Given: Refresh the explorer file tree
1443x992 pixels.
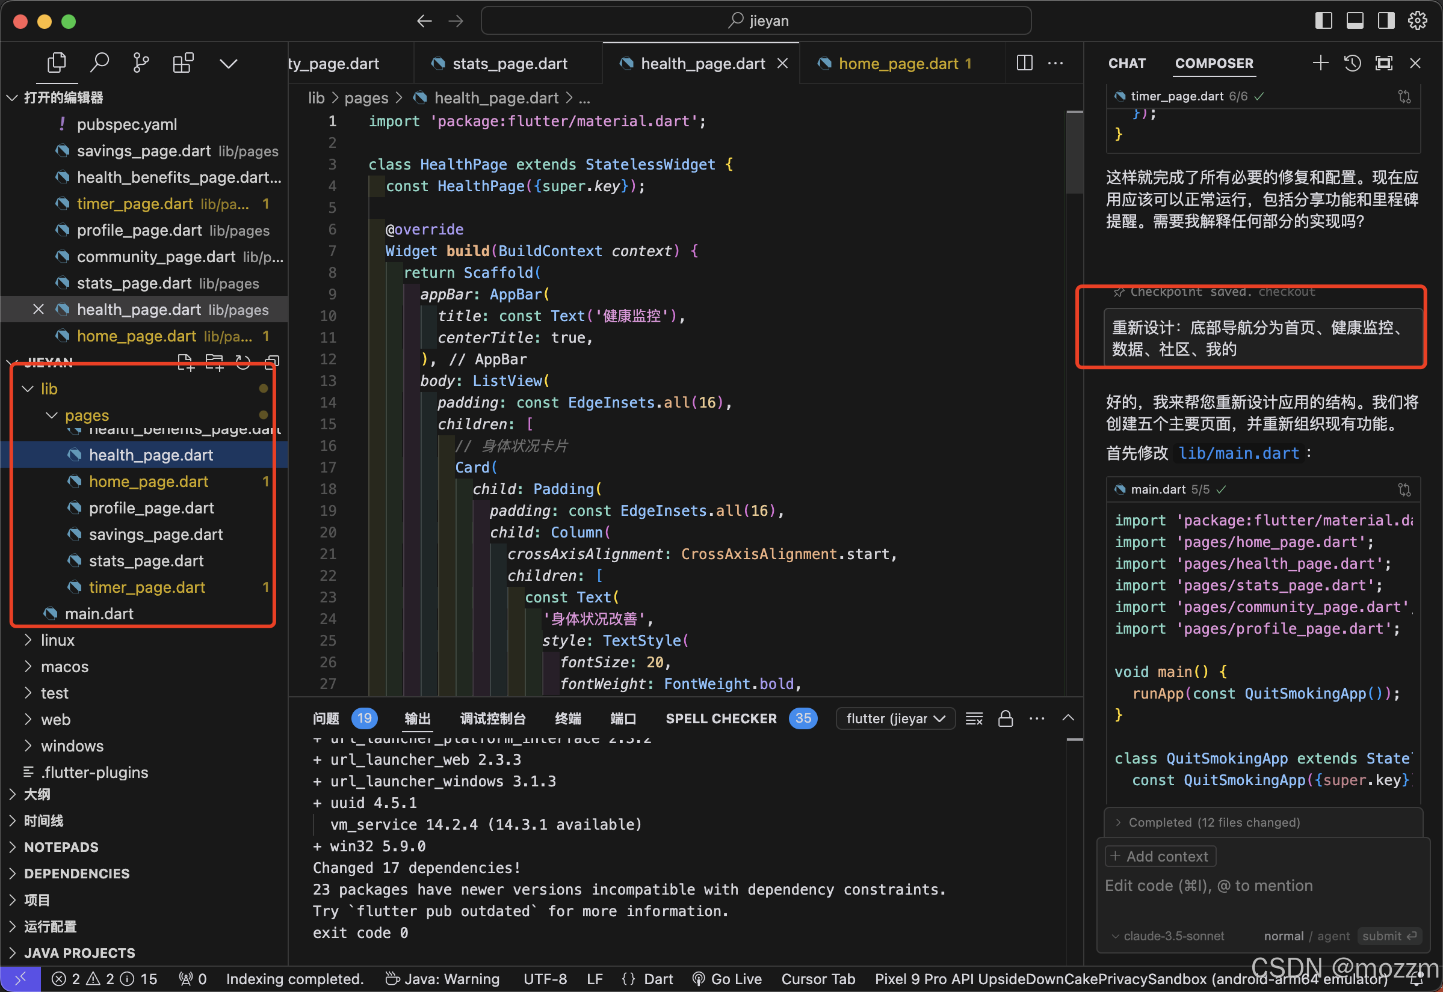Looking at the screenshot, I should pos(243,363).
